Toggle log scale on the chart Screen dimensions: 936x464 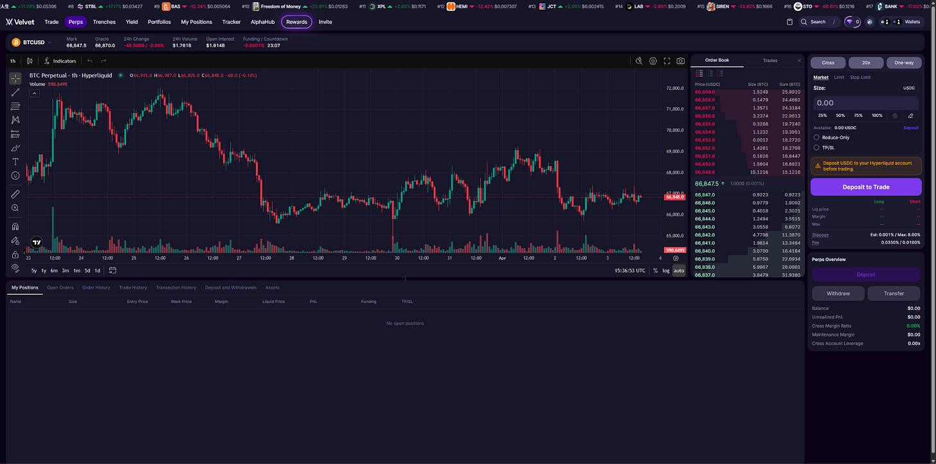666,270
